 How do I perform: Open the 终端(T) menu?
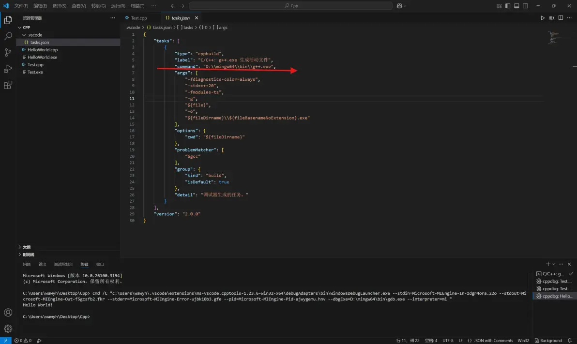click(x=137, y=6)
